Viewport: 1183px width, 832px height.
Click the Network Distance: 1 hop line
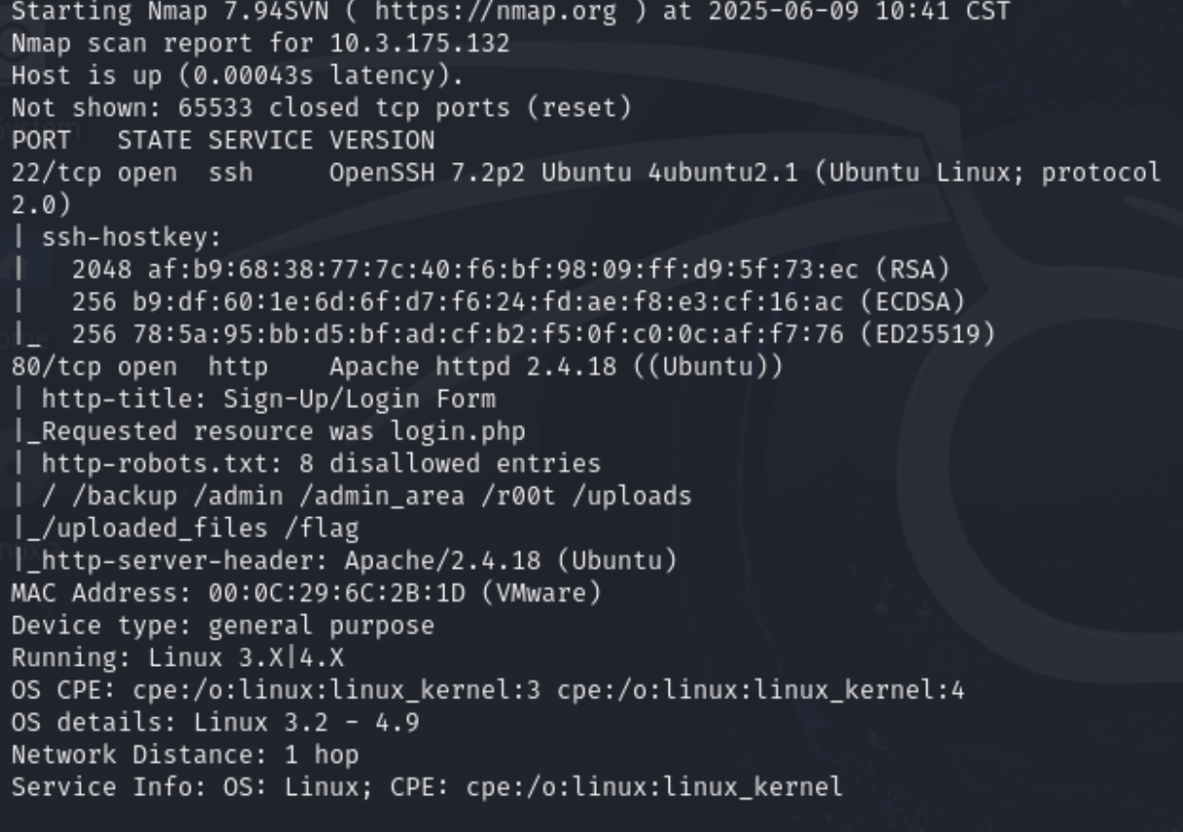(185, 753)
